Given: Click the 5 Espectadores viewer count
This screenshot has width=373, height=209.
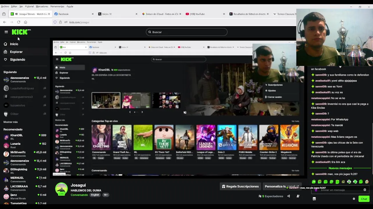Looking at the screenshot, I should pos(271,196).
